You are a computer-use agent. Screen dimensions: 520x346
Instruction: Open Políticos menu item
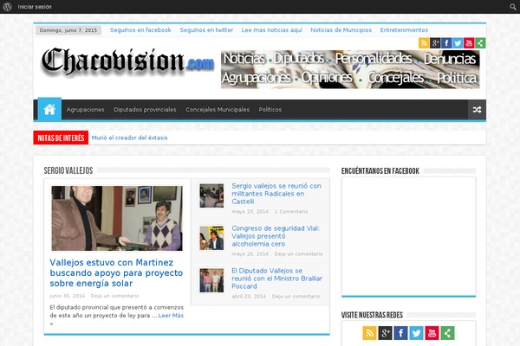click(x=270, y=110)
